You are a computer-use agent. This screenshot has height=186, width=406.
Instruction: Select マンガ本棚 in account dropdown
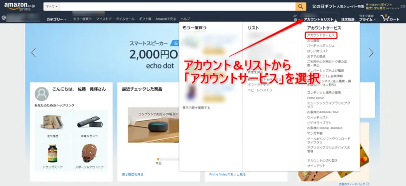coord(315,133)
